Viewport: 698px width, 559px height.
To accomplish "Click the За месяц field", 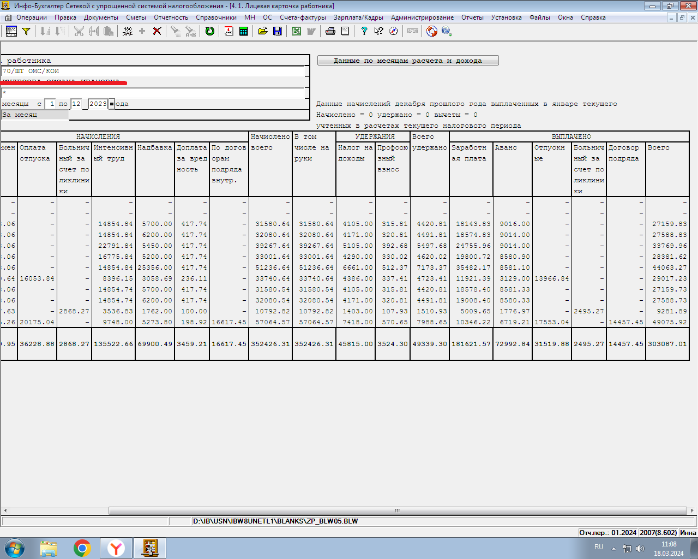I will 35,115.
